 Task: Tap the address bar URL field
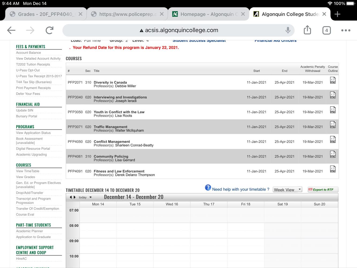(178, 30)
